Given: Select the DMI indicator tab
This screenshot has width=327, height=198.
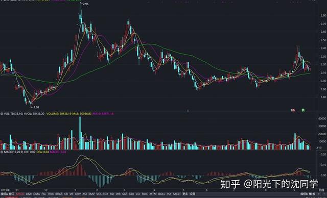Looking at the screenshot, I should (x=29, y=194).
